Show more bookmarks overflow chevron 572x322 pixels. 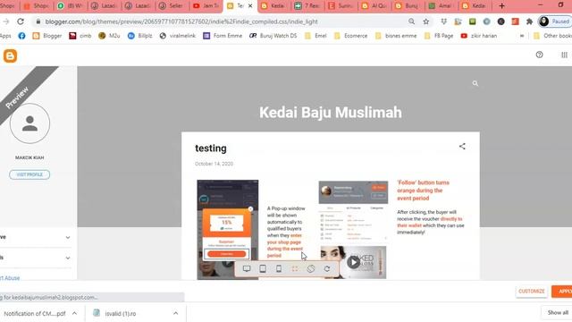click(x=522, y=36)
